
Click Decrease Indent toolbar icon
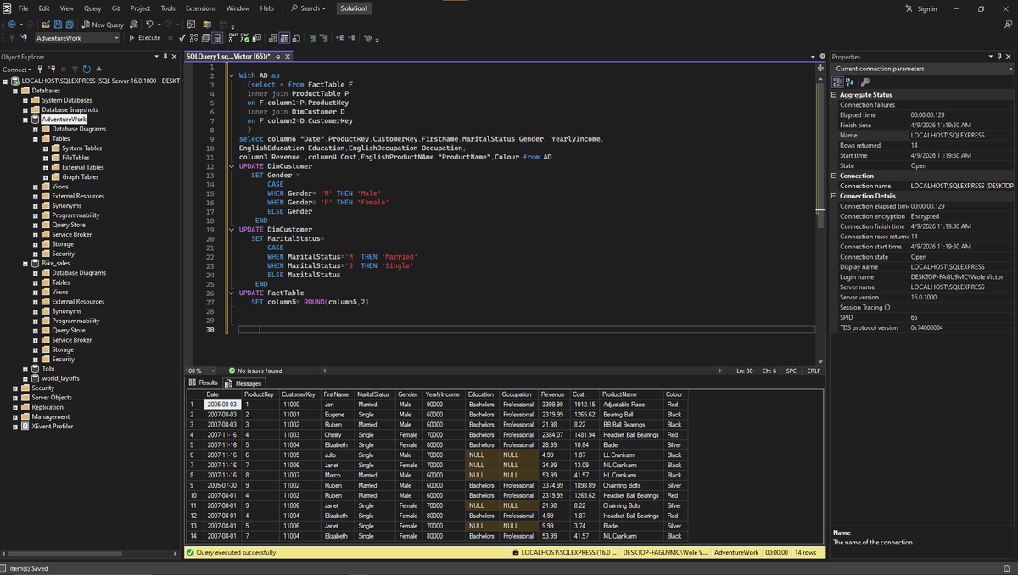340,38
